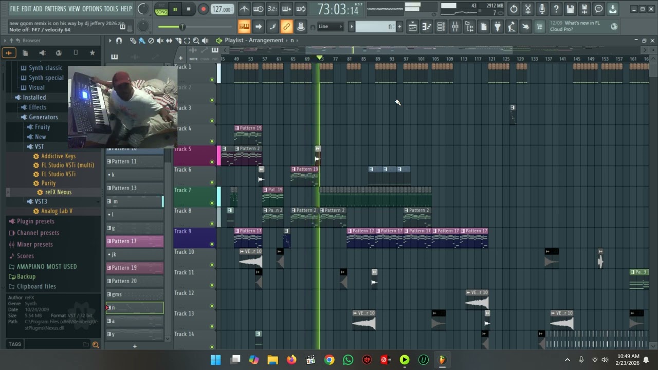Image resolution: width=658 pixels, height=370 pixels.
Task: Select the slip tool in playlist toolbar
Action: coord(169,41)
